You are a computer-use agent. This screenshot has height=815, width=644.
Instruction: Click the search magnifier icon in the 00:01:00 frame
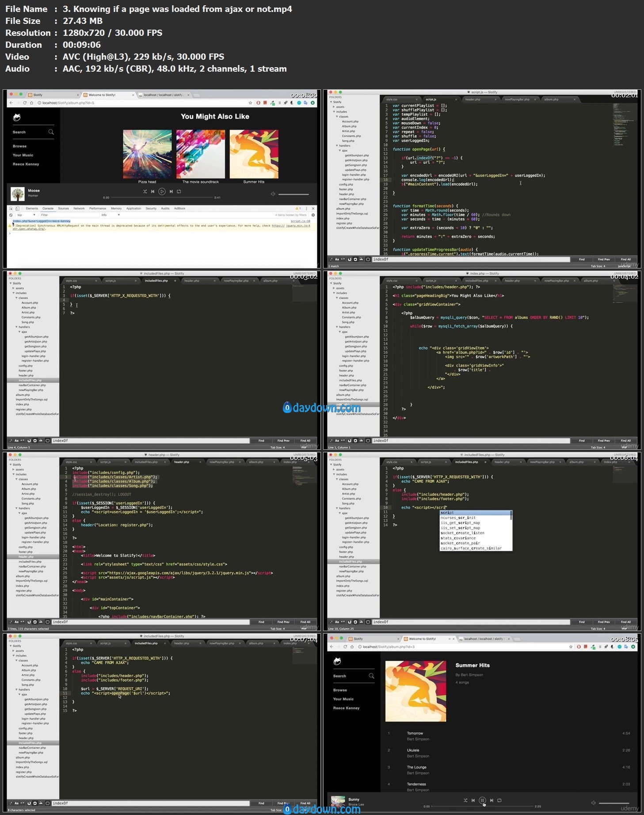pyautogui.click(x=51, y=132)
